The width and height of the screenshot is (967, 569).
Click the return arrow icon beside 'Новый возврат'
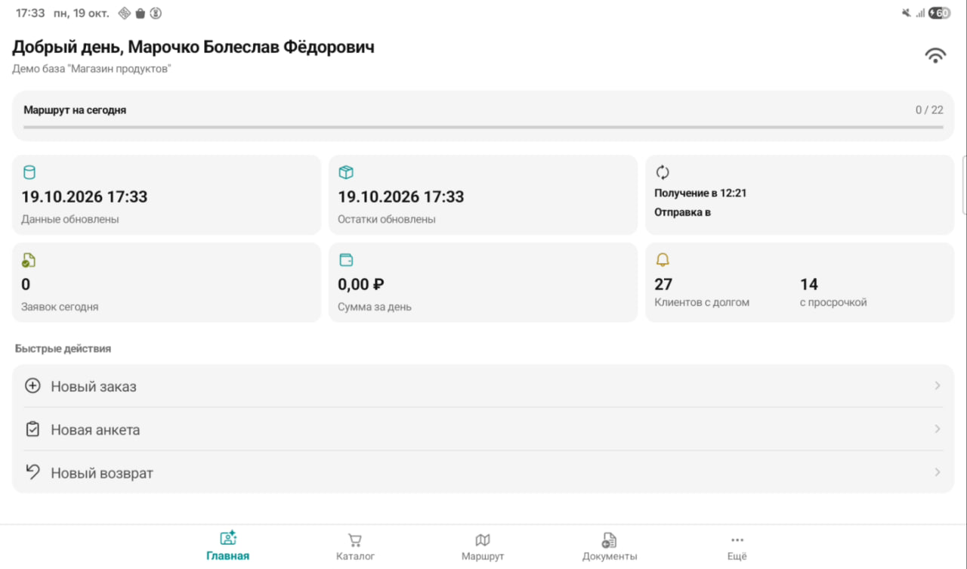click(32, 472)
